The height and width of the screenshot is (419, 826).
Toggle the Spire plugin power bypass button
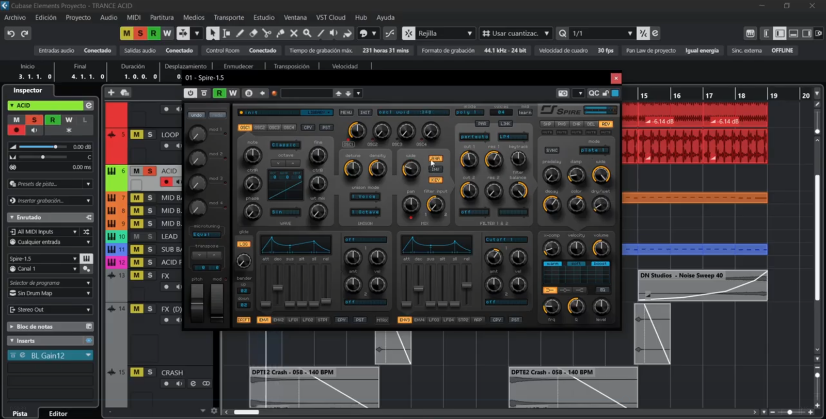click(x=190, y=93)
